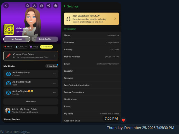Tap the 1,057,230 snap score chip

click(21, 47)
